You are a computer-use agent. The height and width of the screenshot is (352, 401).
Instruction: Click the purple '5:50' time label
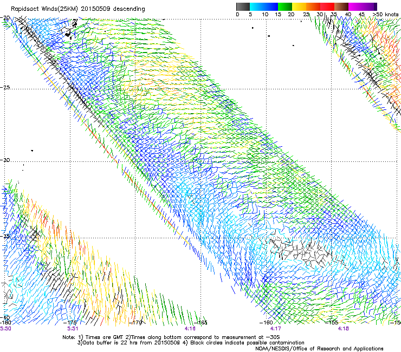click(x=5, y=329)
